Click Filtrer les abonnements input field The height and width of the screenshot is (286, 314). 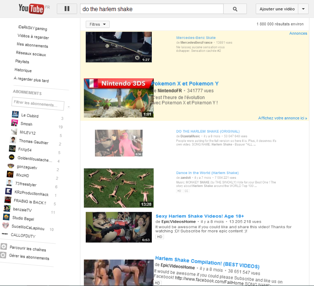tap(38, 104)
